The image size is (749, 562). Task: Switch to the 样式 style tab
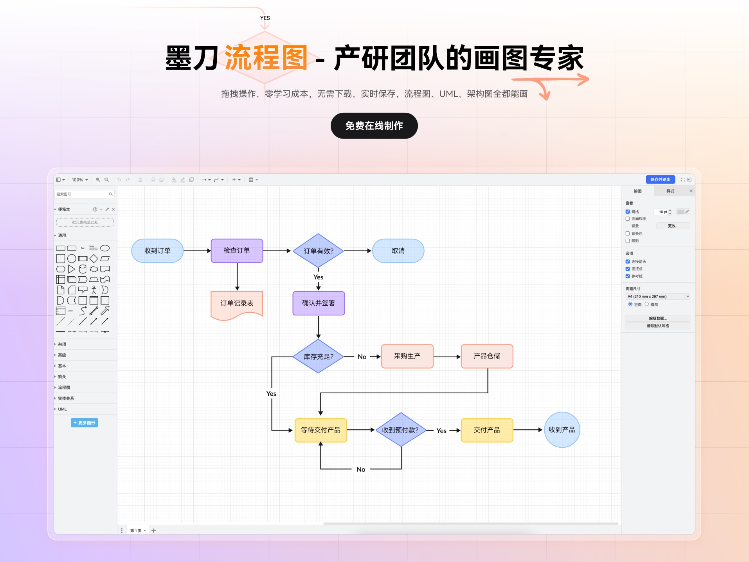pos(671,191)
